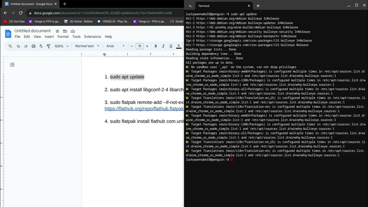This screenshot has width=368, height=207.
Task: Click the Google Docs home icon
Action: click(8, 34)
